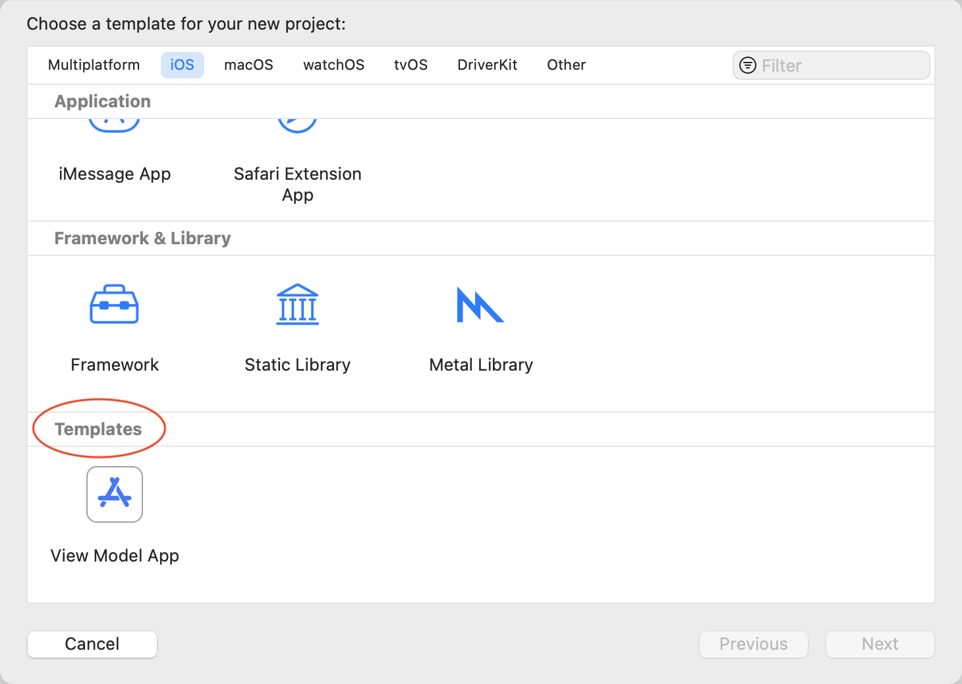Switch to the watchOS tab
962x684 pixels.
click(333, 65)
